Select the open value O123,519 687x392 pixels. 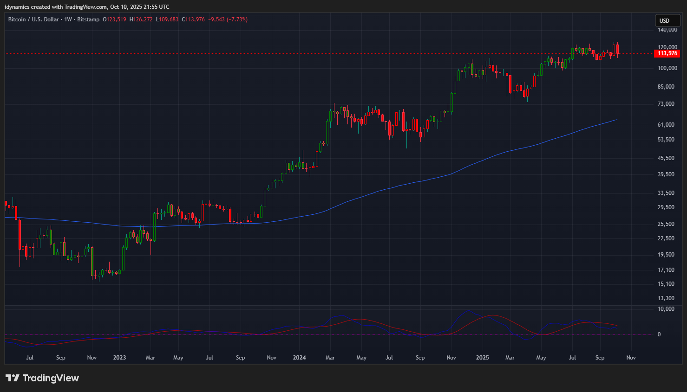point(115,19)
